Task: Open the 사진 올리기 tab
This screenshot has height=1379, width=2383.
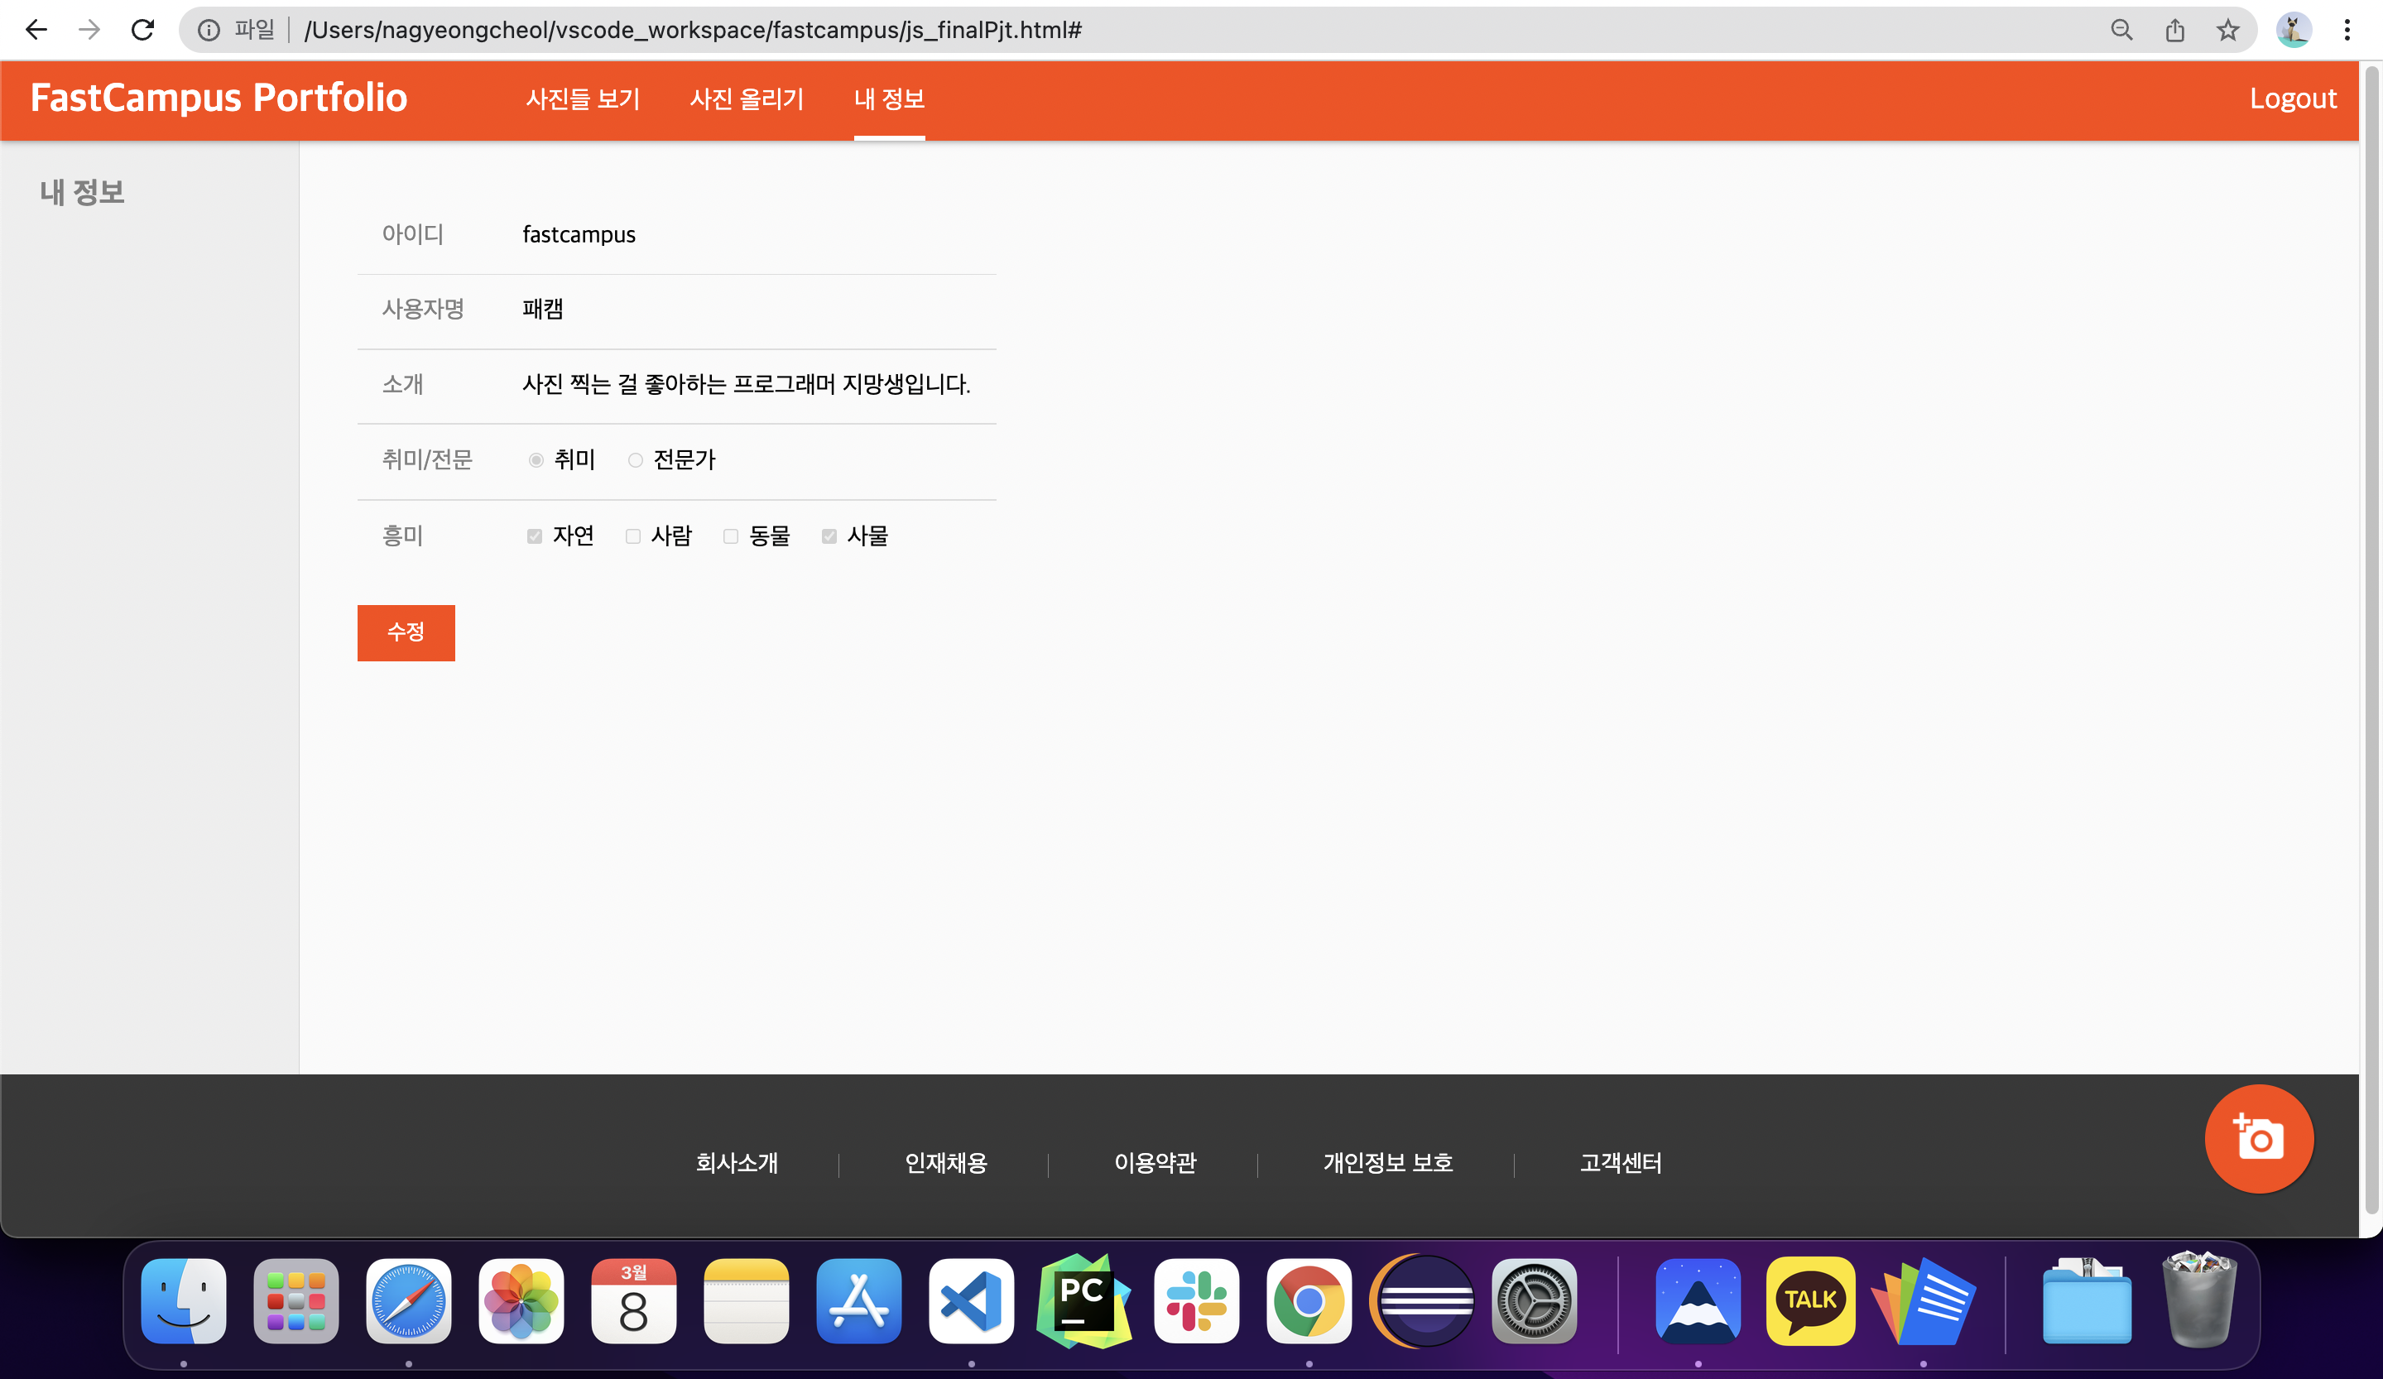Action: 746,98
